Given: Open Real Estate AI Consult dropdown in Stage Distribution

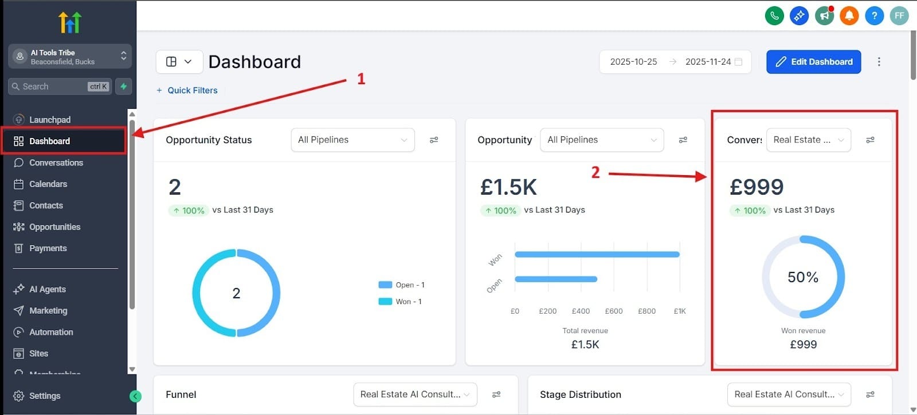Looking at the screenshot, I should (x=789, y=394).
